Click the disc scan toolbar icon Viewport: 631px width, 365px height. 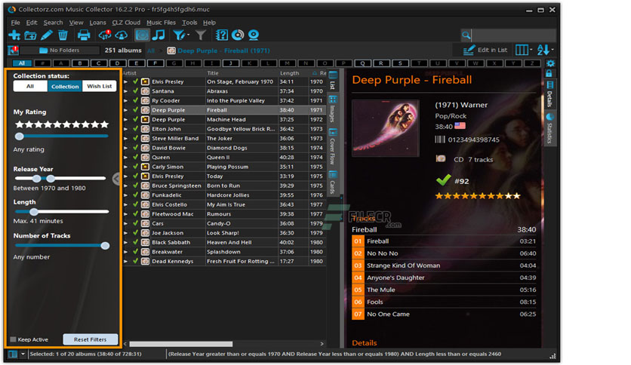point(238,35)
